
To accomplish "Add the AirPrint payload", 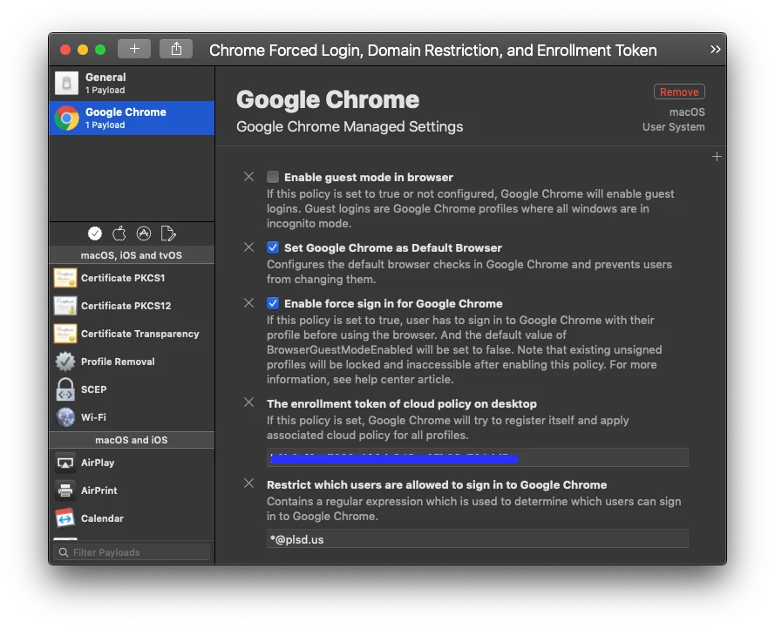I will pos(132,490).
